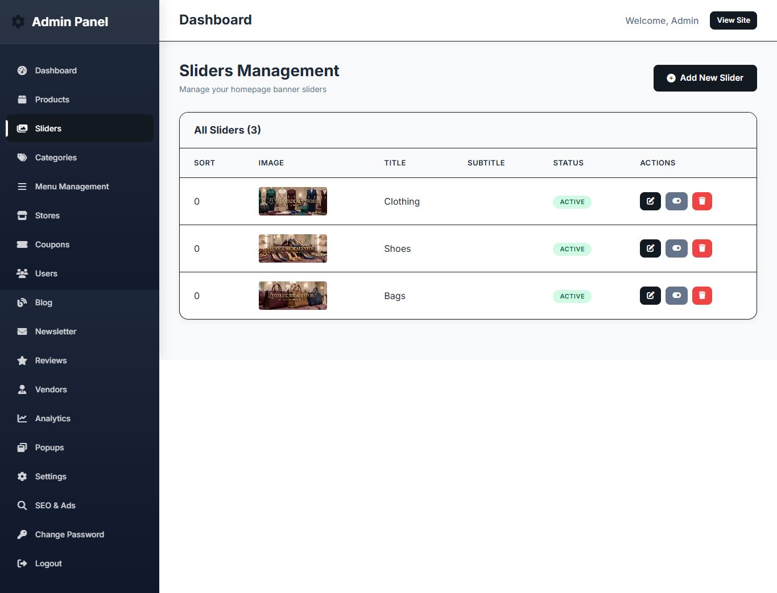Go to Reviews in the sidebar
This screenshot has width=777, height=593.
80,360
